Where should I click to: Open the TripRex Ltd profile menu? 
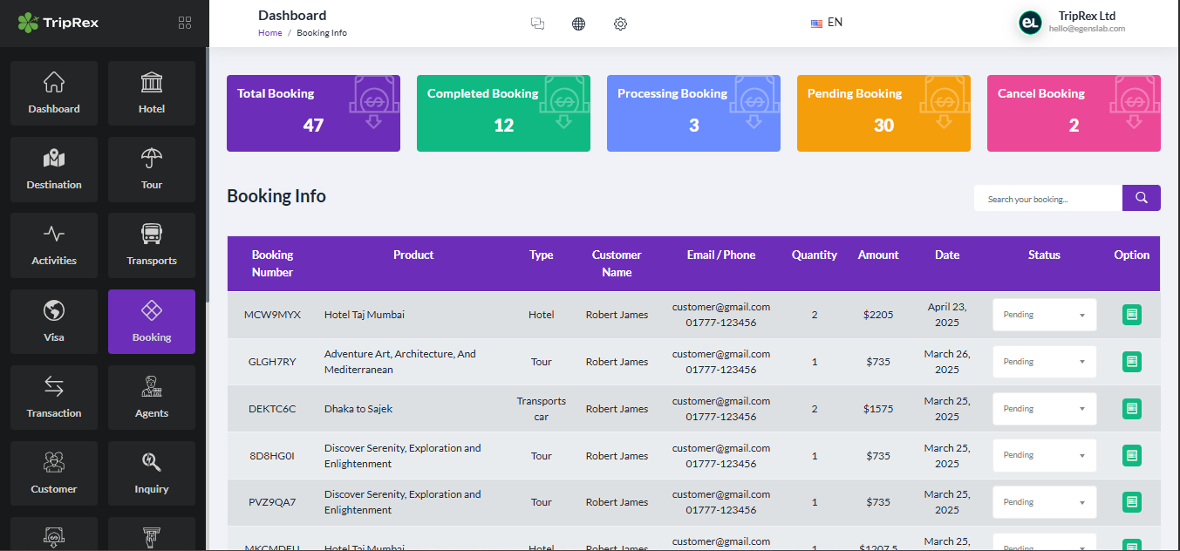point(1072,23)
